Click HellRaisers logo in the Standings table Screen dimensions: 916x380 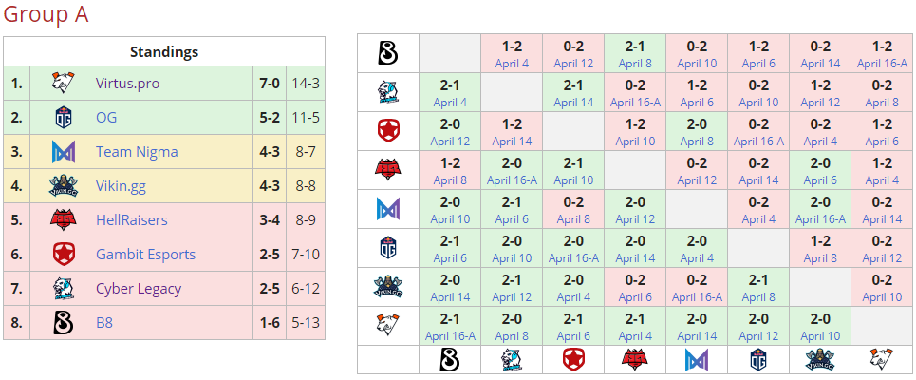(x=63, y=220)
